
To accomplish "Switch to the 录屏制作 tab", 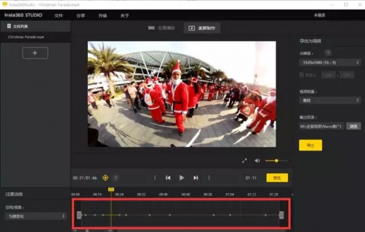I will click(x=202, y=28).
